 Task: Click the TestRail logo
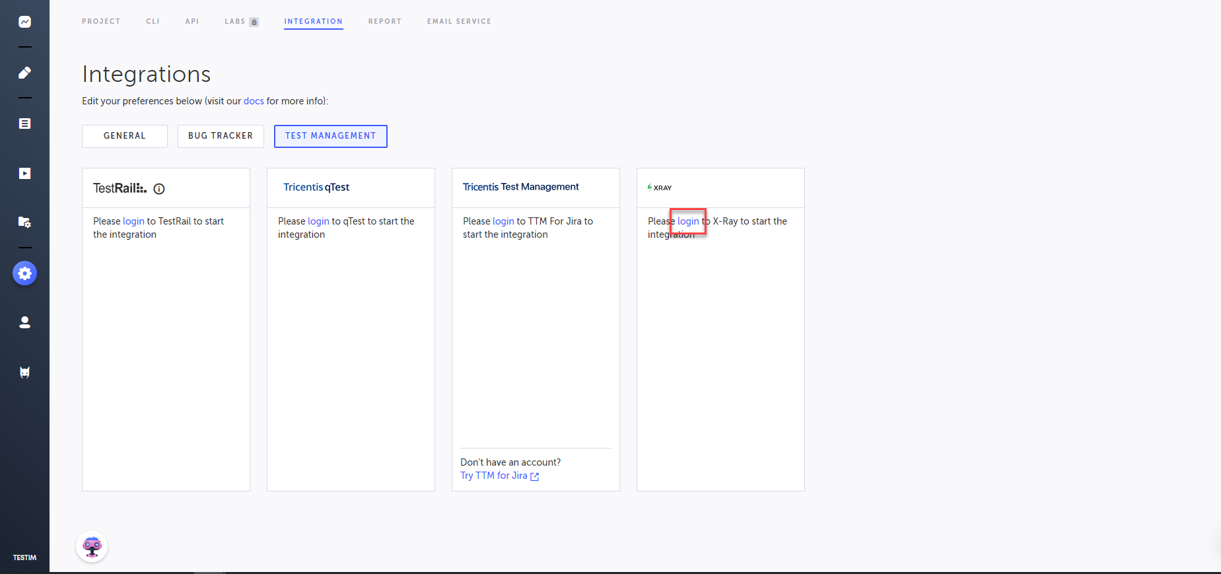point(120,188)
